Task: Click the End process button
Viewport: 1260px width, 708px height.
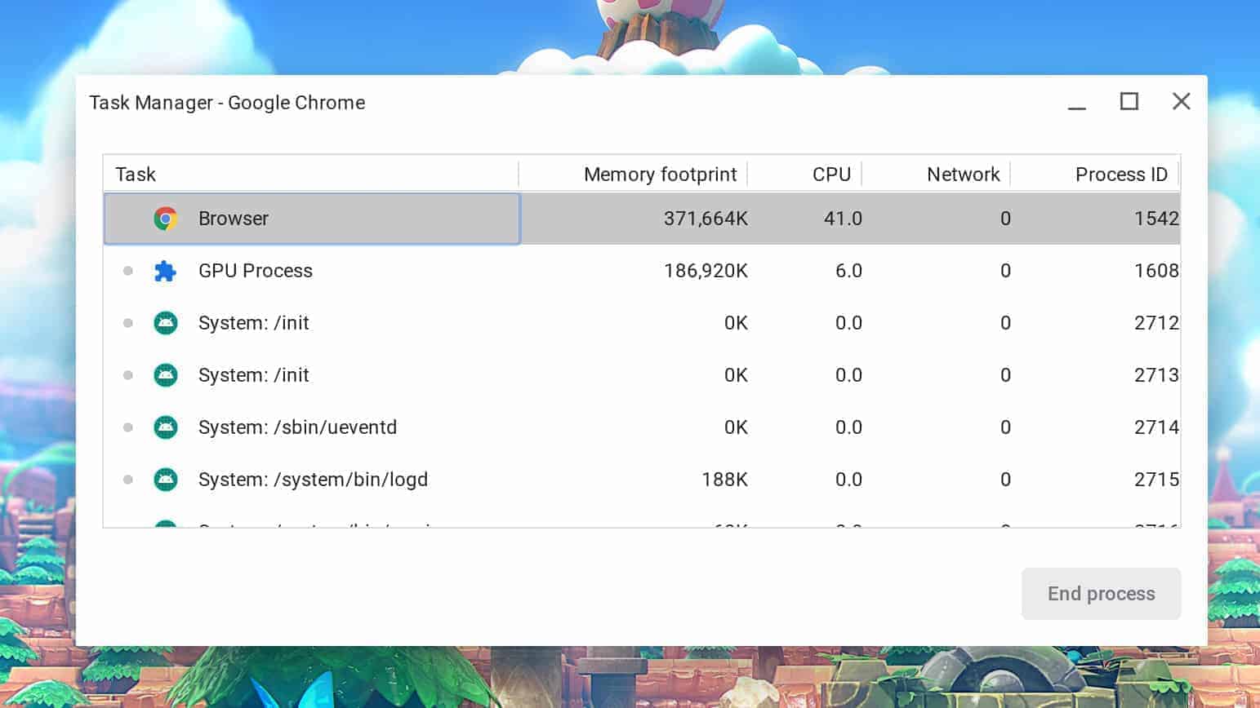Action: 1101,594
